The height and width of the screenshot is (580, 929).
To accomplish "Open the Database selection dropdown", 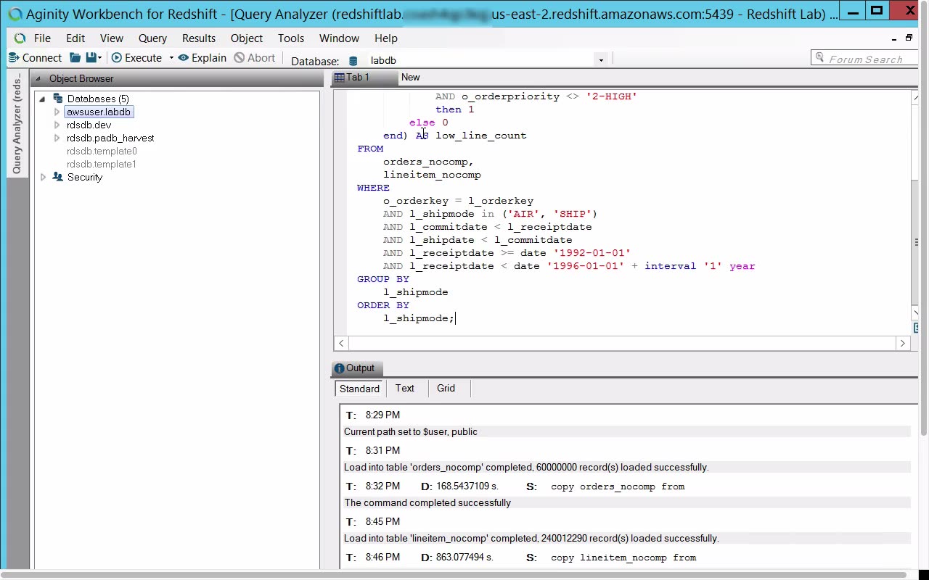I will tap(600, 60).
